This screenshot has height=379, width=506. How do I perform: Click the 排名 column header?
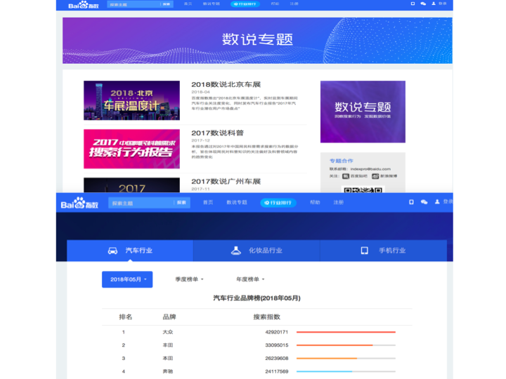[125, 317]
